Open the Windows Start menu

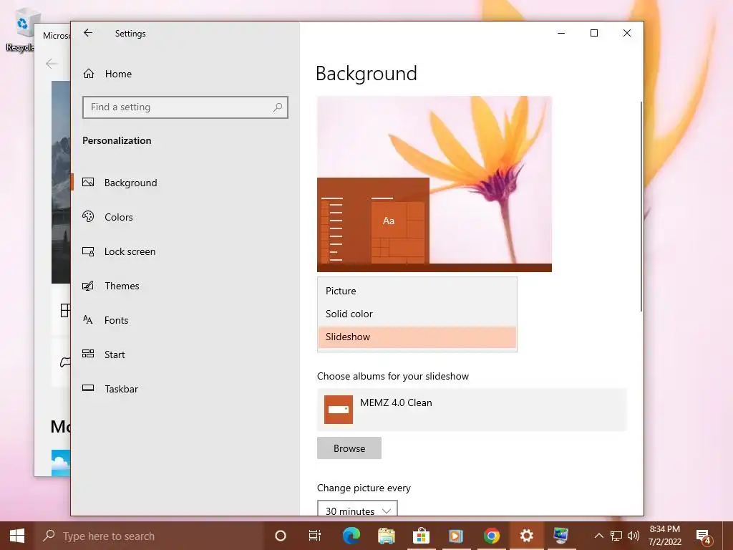click(17, 536)
